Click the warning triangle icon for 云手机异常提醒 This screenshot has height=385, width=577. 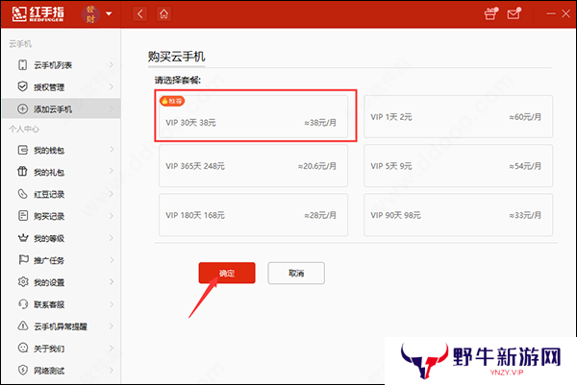click(x=23, y=325)
